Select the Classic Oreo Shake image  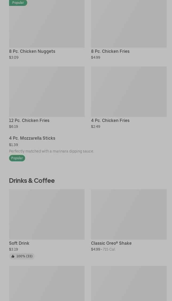pos(129,214)
